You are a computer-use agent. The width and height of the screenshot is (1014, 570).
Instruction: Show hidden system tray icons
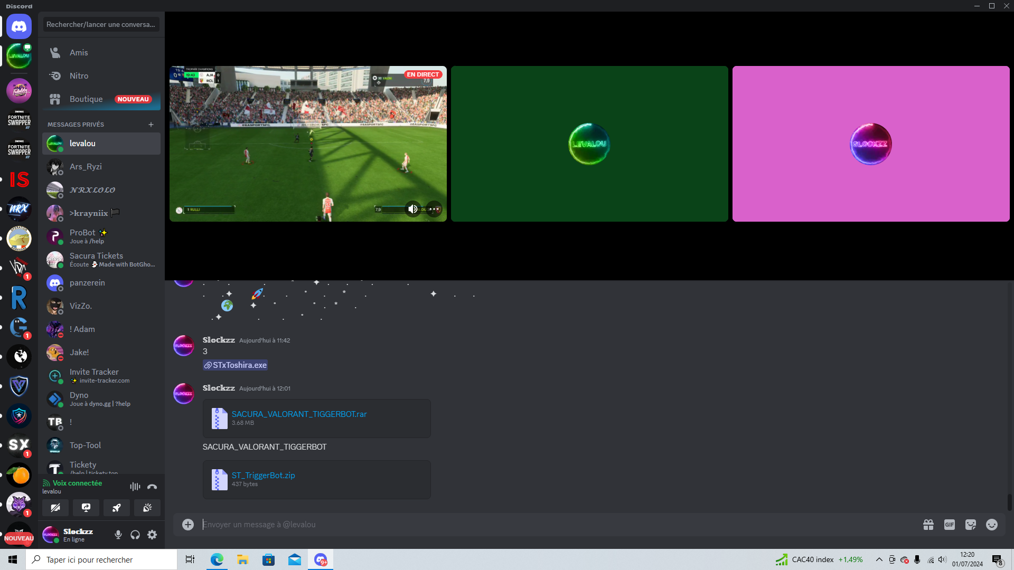pyautogui.click(x=879, y=559)
